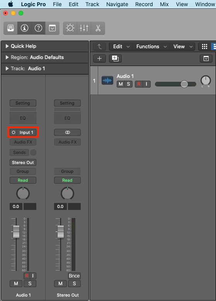
Task: Open the Mix menu in menu bar
Action: click(164, 4)
